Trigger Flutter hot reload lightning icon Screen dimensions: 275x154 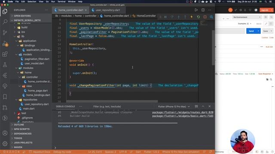(192, 17)
